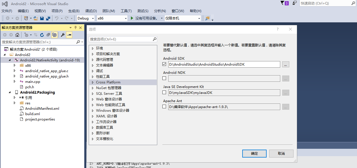This screenshot has height=168, width=357.
Task: Expand the Cross Platform options category
Action: tap(93, 82)
